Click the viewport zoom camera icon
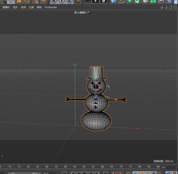178x174 pixels. (x=166, y=8)
